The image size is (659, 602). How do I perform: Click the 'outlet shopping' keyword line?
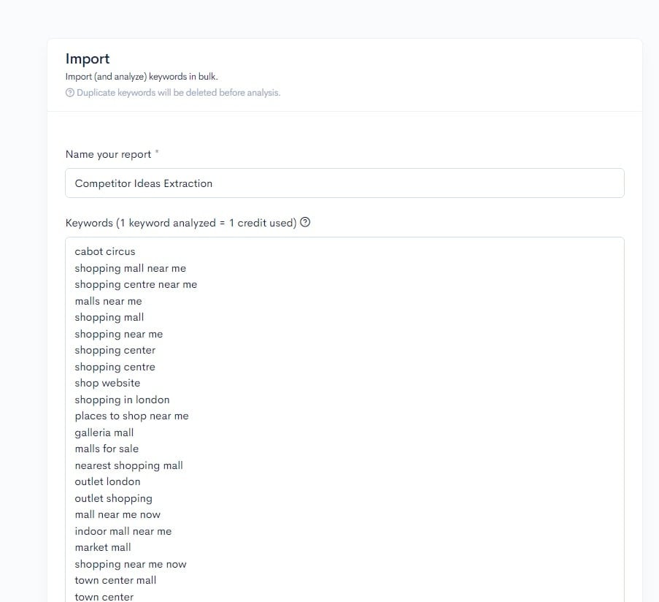(113, 498)
